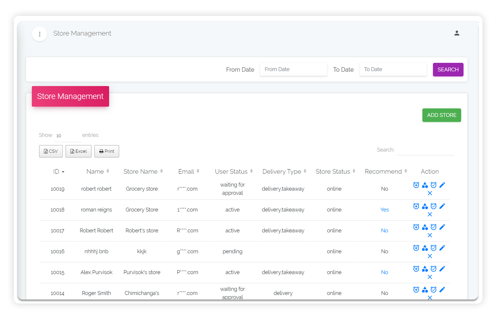Focus the From Date input field
This screenshot has width=499, height=320.
pyautogui.click(x=293, y=69)
